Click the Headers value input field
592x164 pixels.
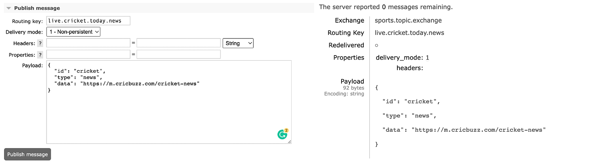(x=178, y=43)
